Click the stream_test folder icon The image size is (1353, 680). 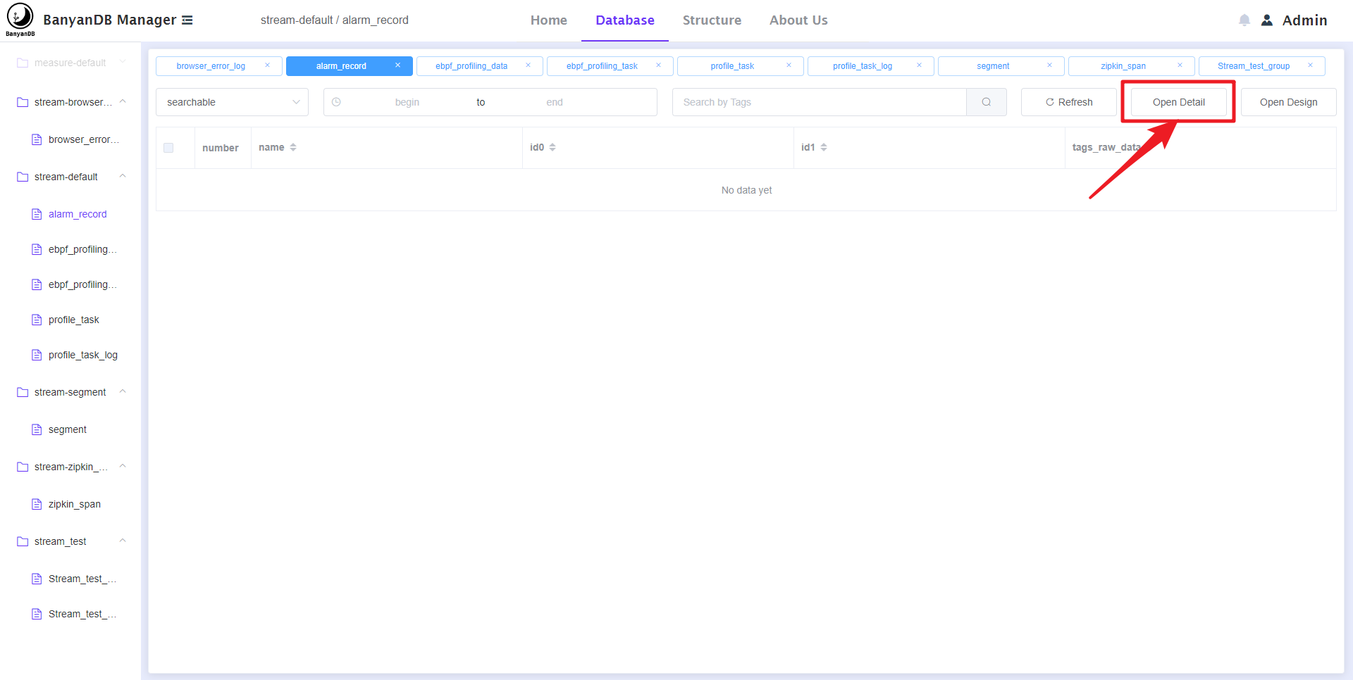click(x=23, y=541)
